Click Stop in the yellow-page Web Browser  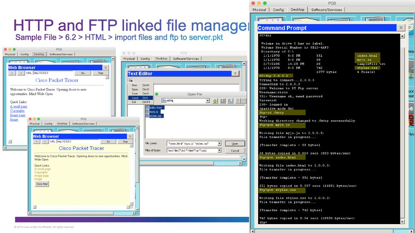125,142
